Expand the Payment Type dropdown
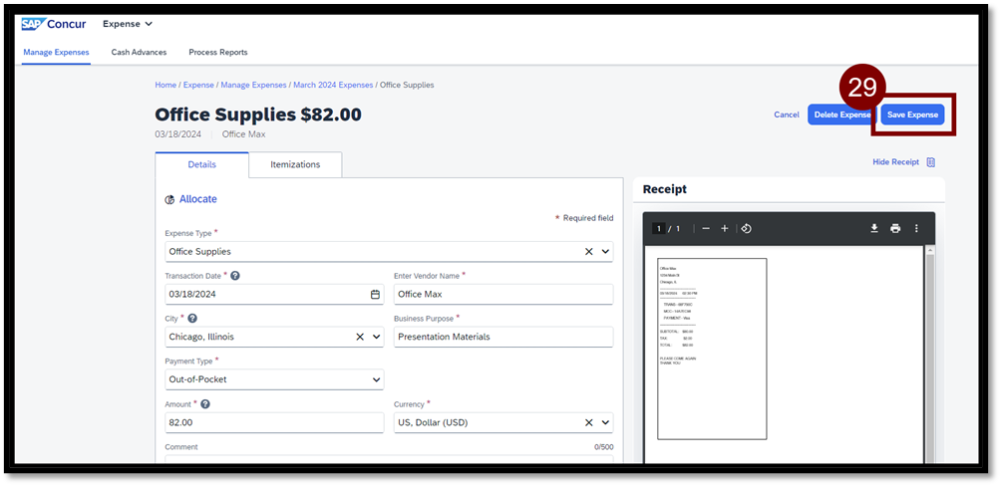Viewport: 1001px width, 486px height. [376, 379]
